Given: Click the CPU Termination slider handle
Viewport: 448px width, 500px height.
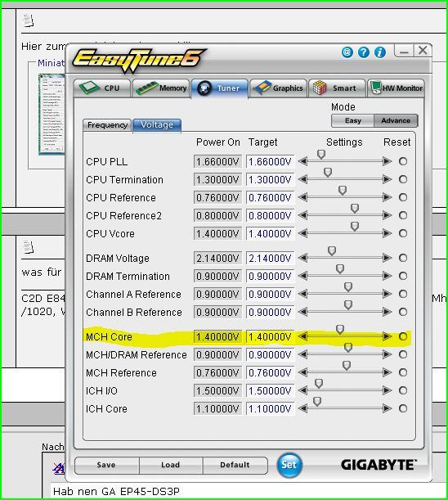Looking at the screenshot, I should click(328, 173).
